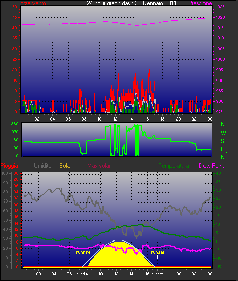Click the humidity value '100' on the left axis
Image resolution: width=238 pixels, height=281 pixels.
click(x=4, y=173)
